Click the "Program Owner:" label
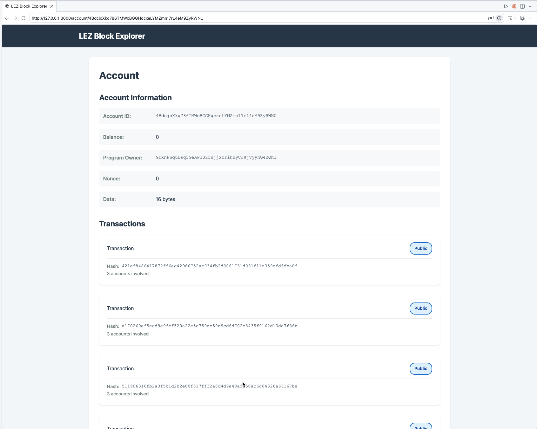Image resolution: width=537 pixels, height=429 pixels. point(123,158)
